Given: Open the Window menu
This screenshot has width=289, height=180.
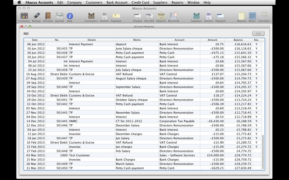Looking at the screenshot, I should point(193,3).
